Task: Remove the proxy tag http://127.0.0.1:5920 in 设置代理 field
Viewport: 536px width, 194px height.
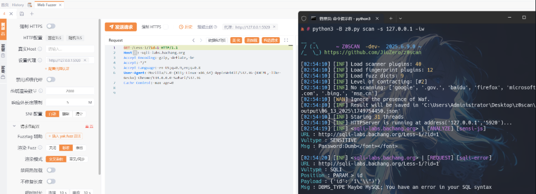Action: pyautogui.click(x=85, y=60)
